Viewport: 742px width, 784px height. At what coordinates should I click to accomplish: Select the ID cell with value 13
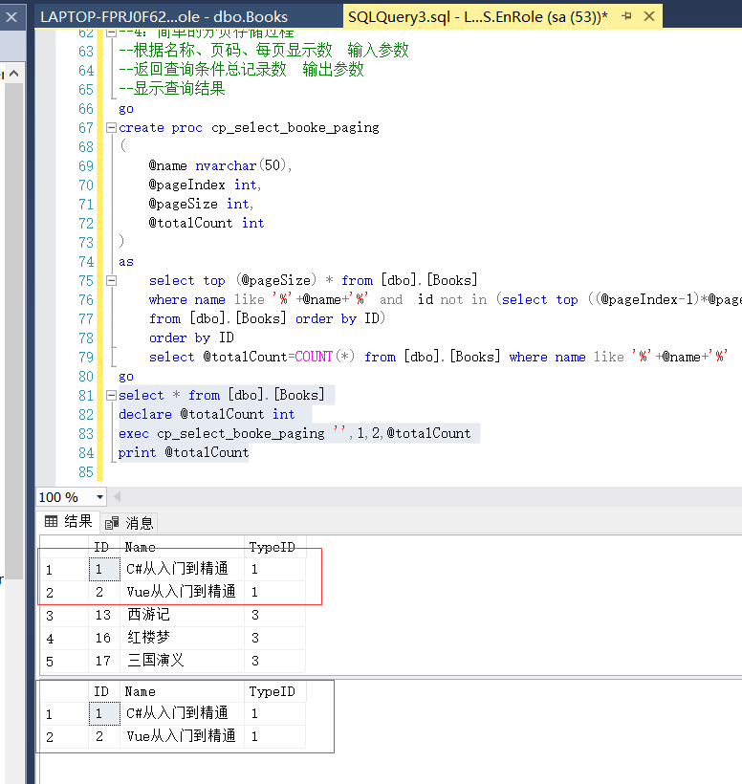104,615
